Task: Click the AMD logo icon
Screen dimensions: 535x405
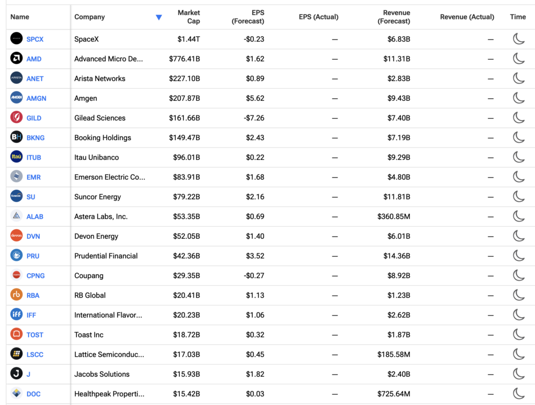Action: tap(16, 59)
